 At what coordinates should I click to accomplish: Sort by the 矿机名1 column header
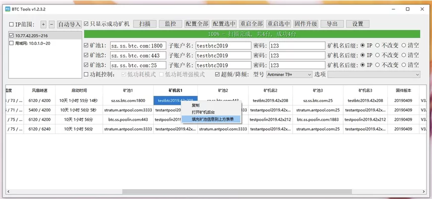point(176,91)
